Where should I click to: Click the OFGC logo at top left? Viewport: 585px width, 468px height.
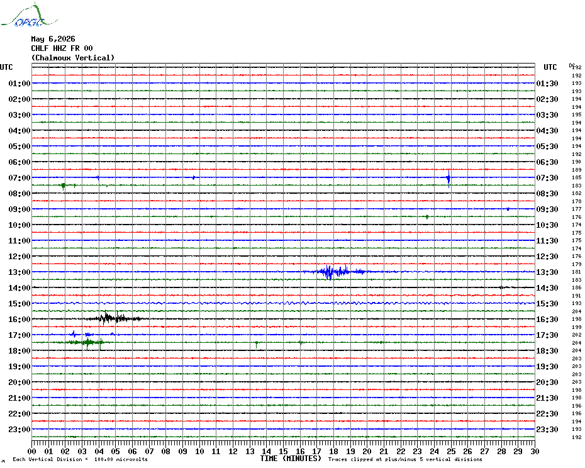[29, 16]
